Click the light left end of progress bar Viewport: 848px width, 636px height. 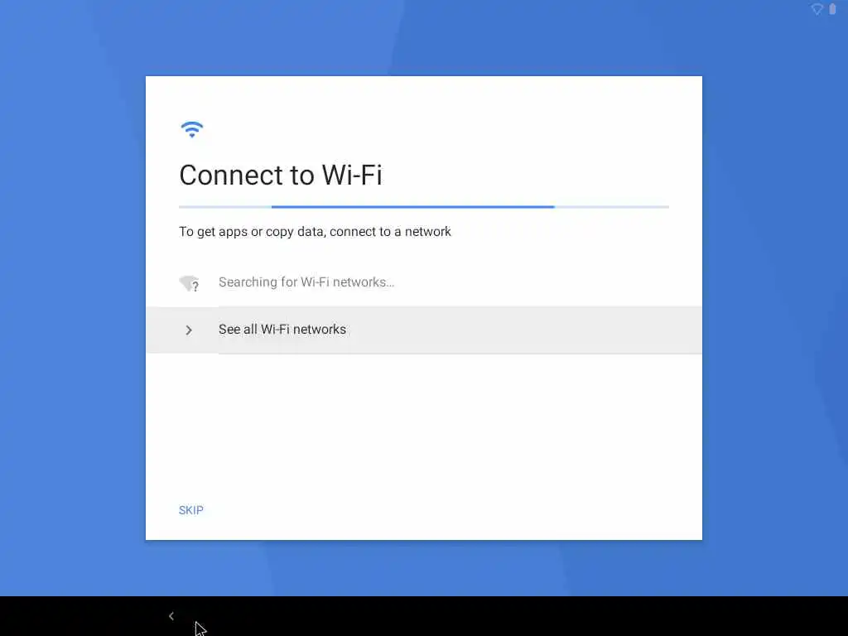[225, 206]
